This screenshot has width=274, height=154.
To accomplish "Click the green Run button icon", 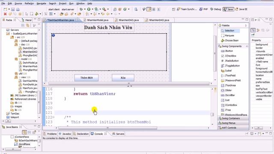I will coord(89,9).
